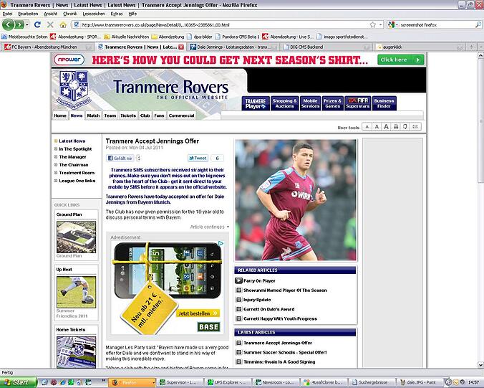Viewport: 484px width, 388px height.
Task: Open Business Finder button
Action: (x=384, y=103)
